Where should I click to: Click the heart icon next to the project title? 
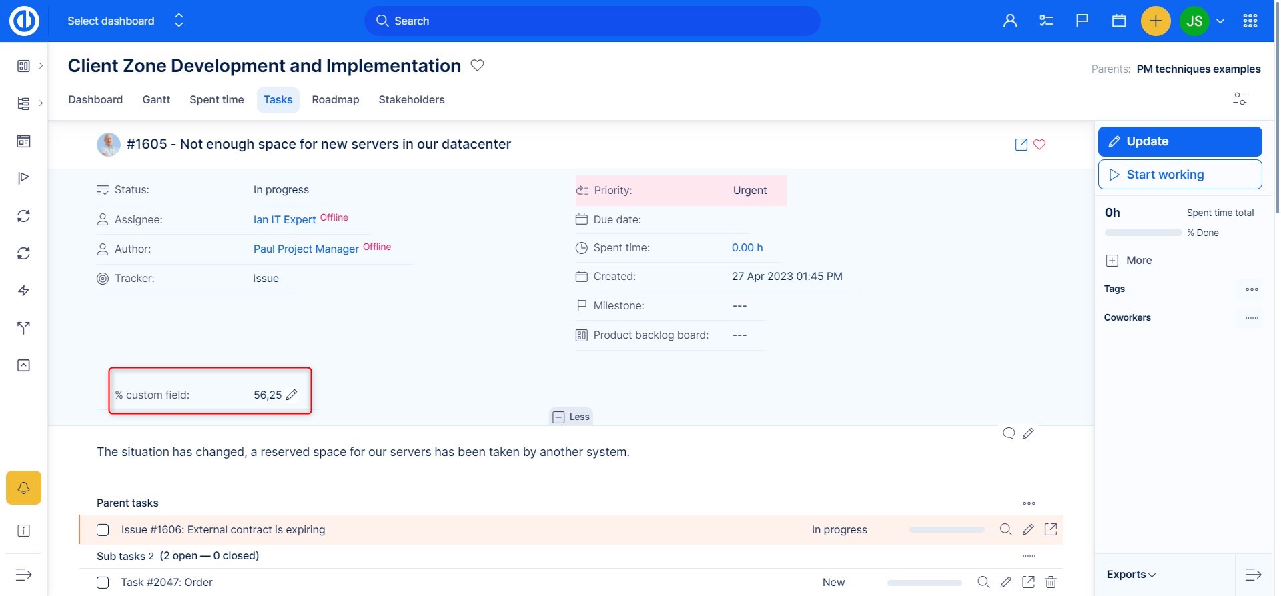[477, 65]
